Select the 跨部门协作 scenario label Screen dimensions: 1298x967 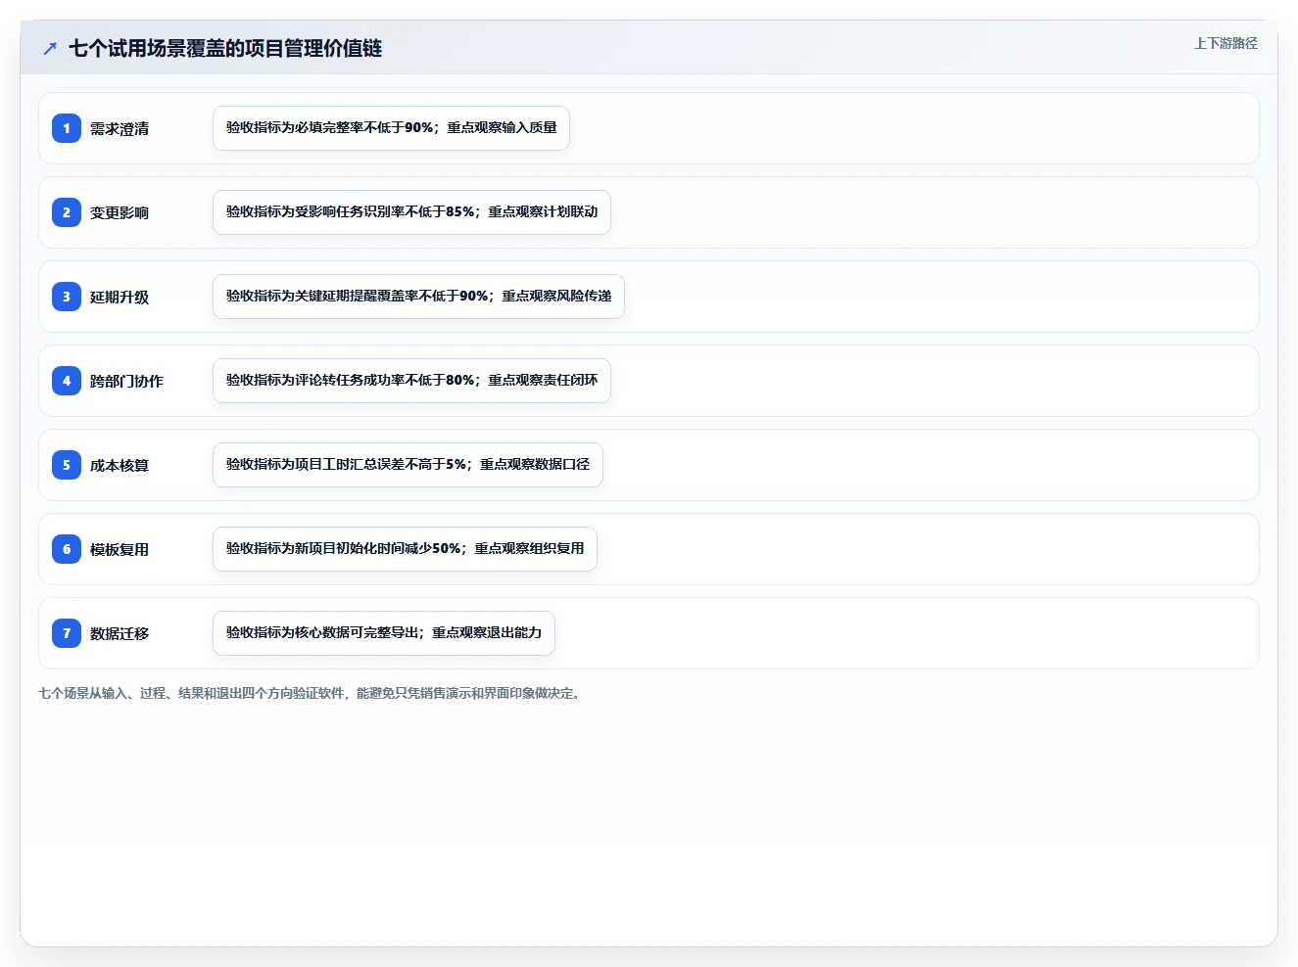(126, 381)
